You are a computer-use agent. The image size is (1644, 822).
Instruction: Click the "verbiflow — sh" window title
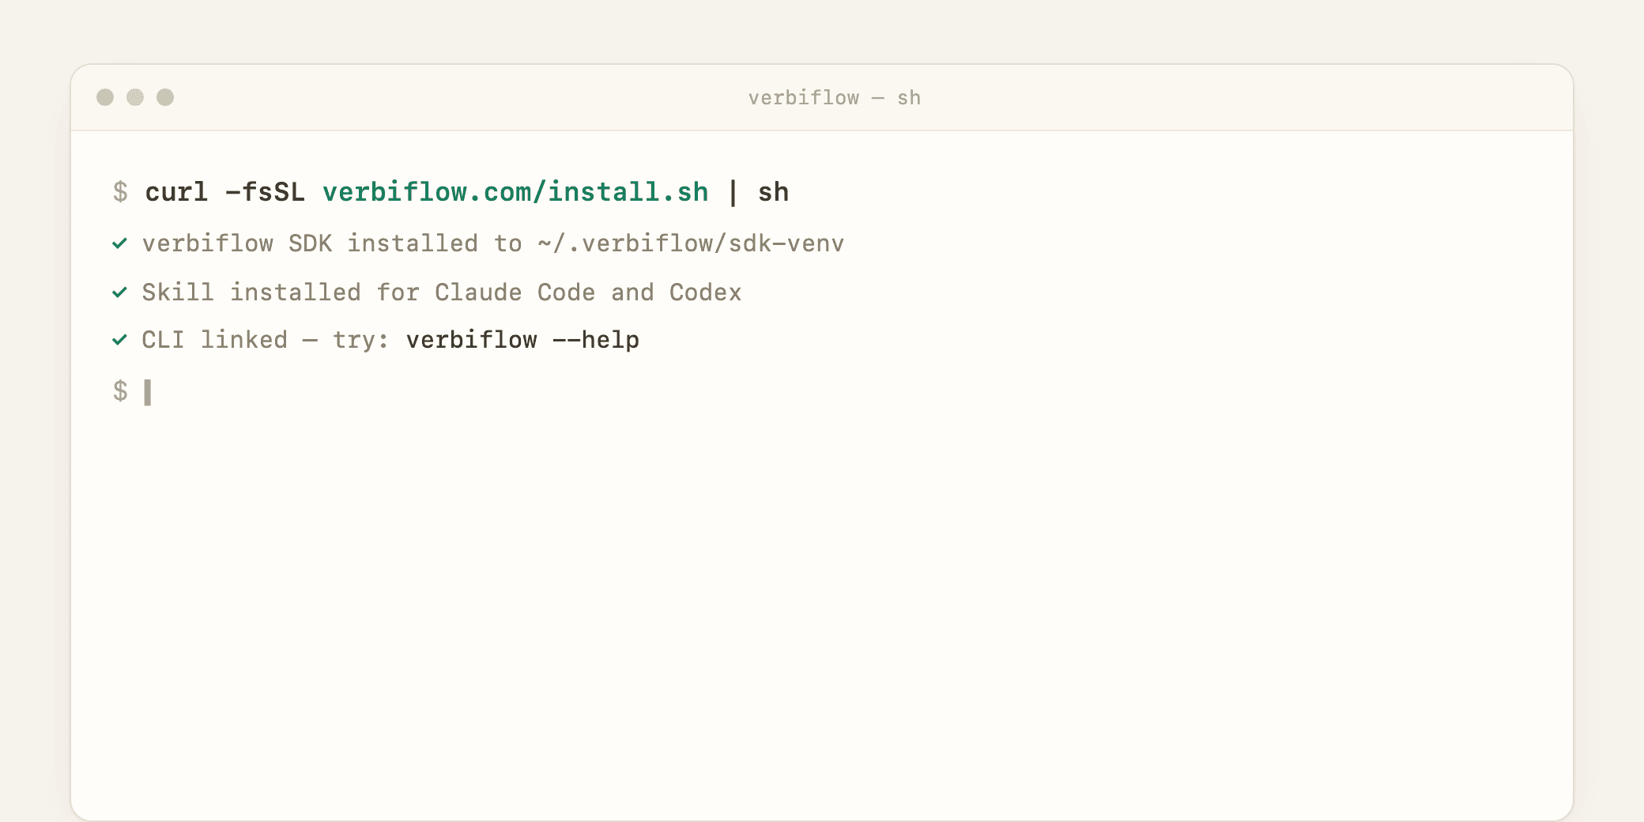point(835,98)
